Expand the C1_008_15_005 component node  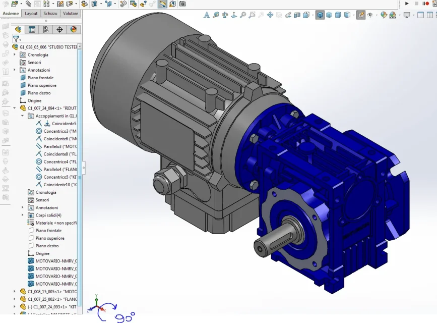click(x=15, y=291)
